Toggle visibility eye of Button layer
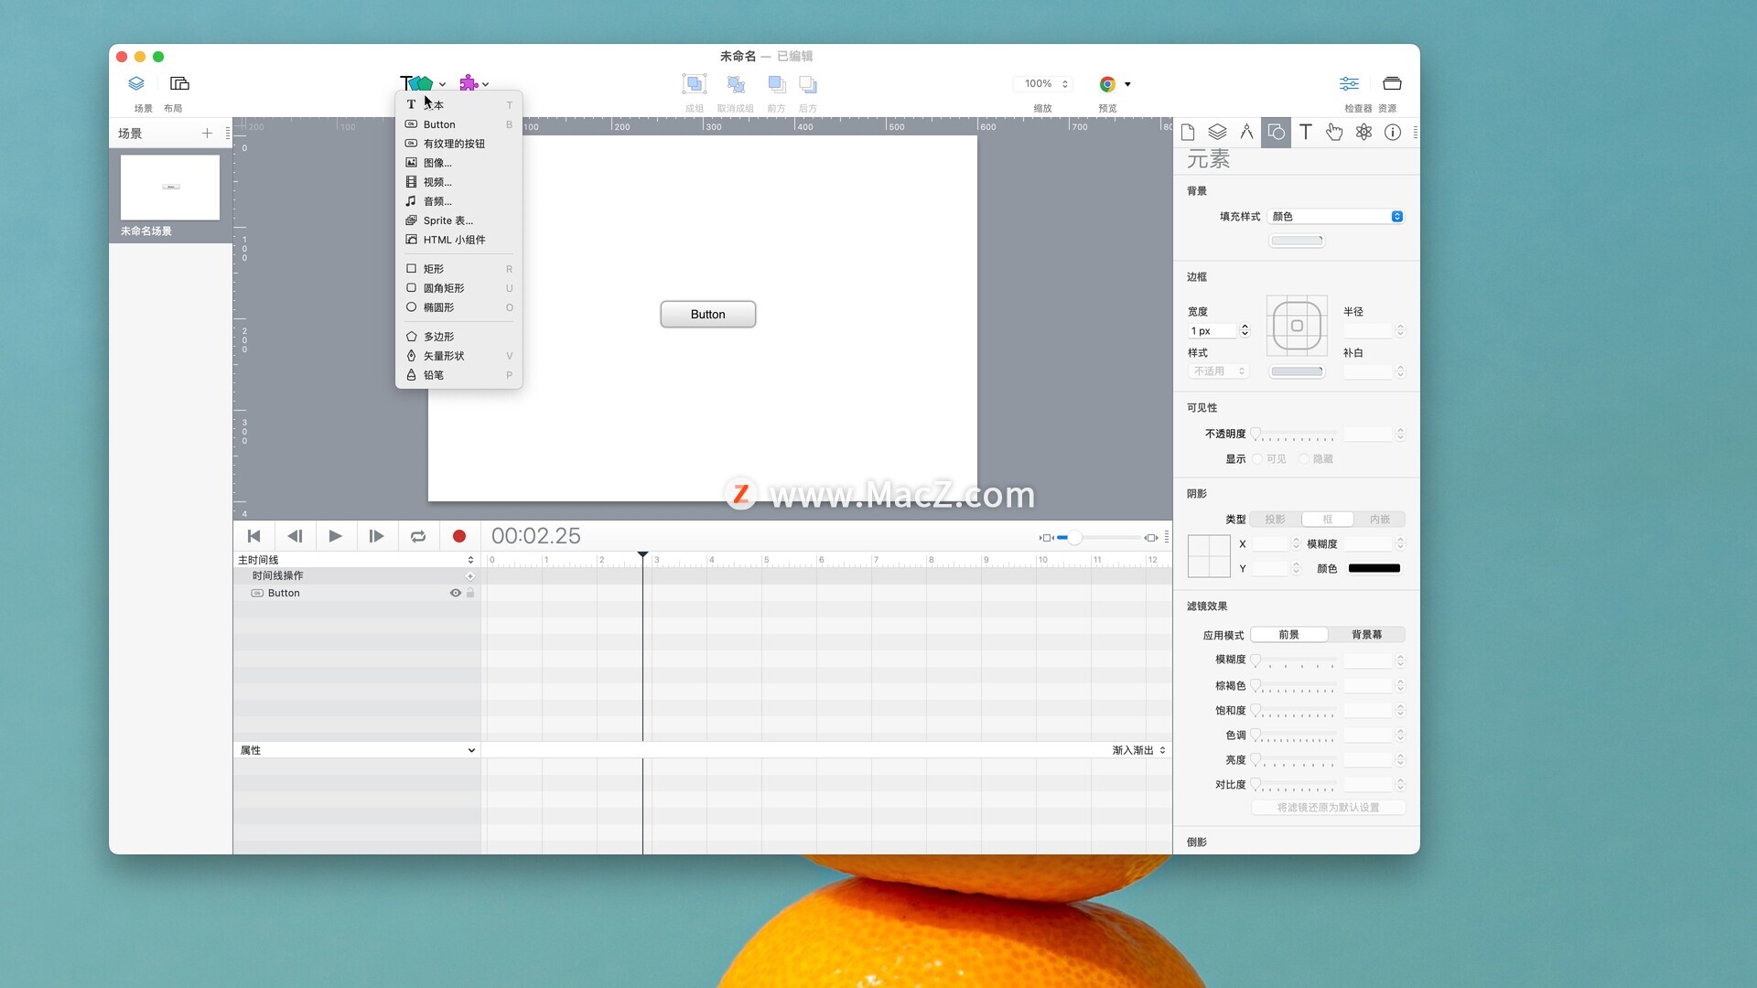This screenshot has width=1757, height=988. tap(455, 593)
